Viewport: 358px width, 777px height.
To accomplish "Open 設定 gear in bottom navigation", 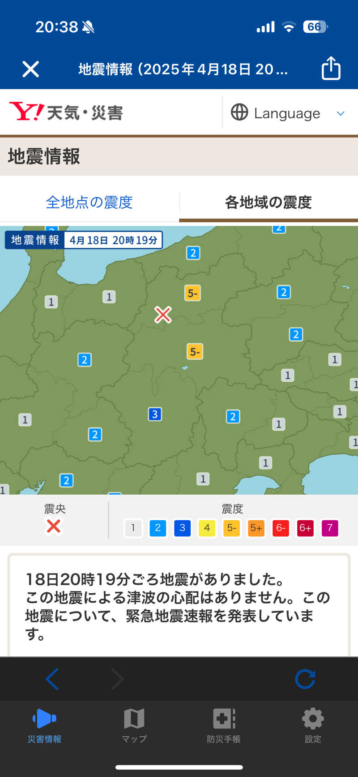I will tap(313, 725).
